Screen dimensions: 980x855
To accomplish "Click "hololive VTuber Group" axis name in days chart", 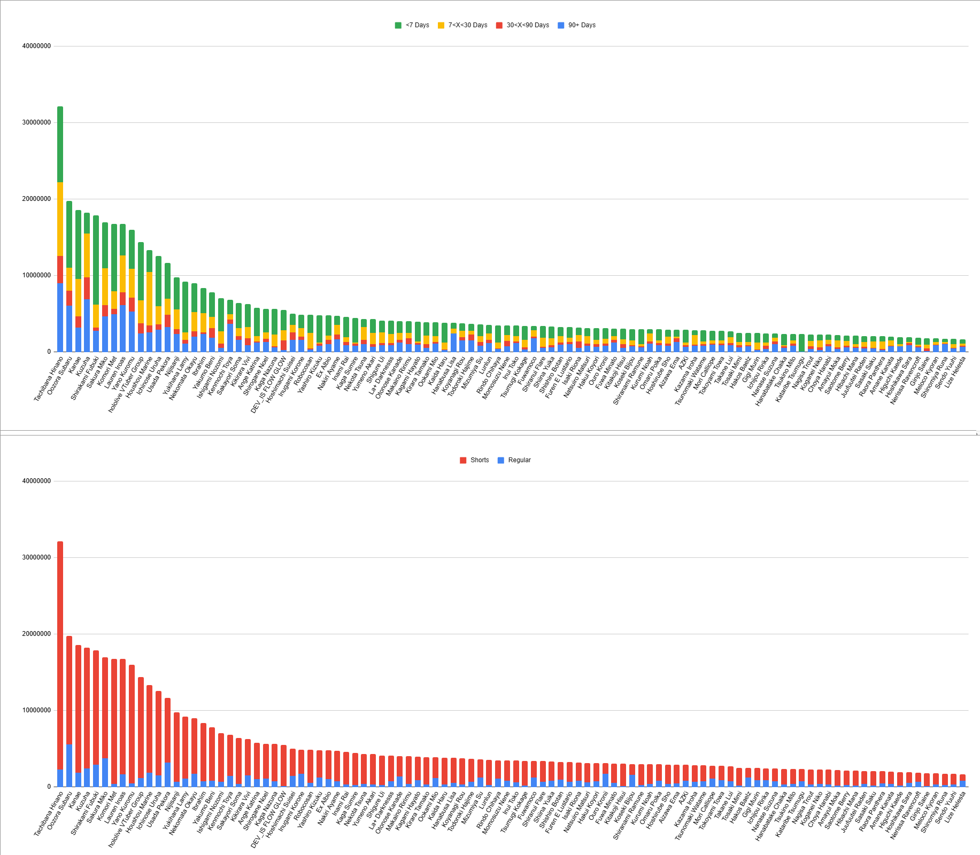I will (126, 384).
